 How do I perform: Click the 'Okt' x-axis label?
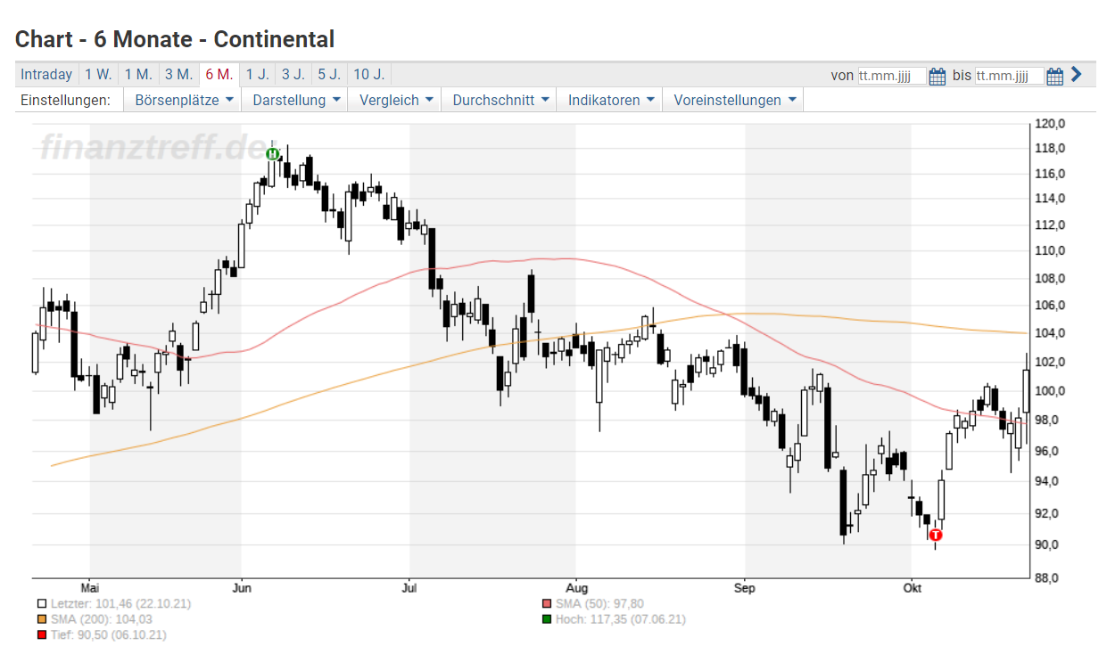pos(912,588)
